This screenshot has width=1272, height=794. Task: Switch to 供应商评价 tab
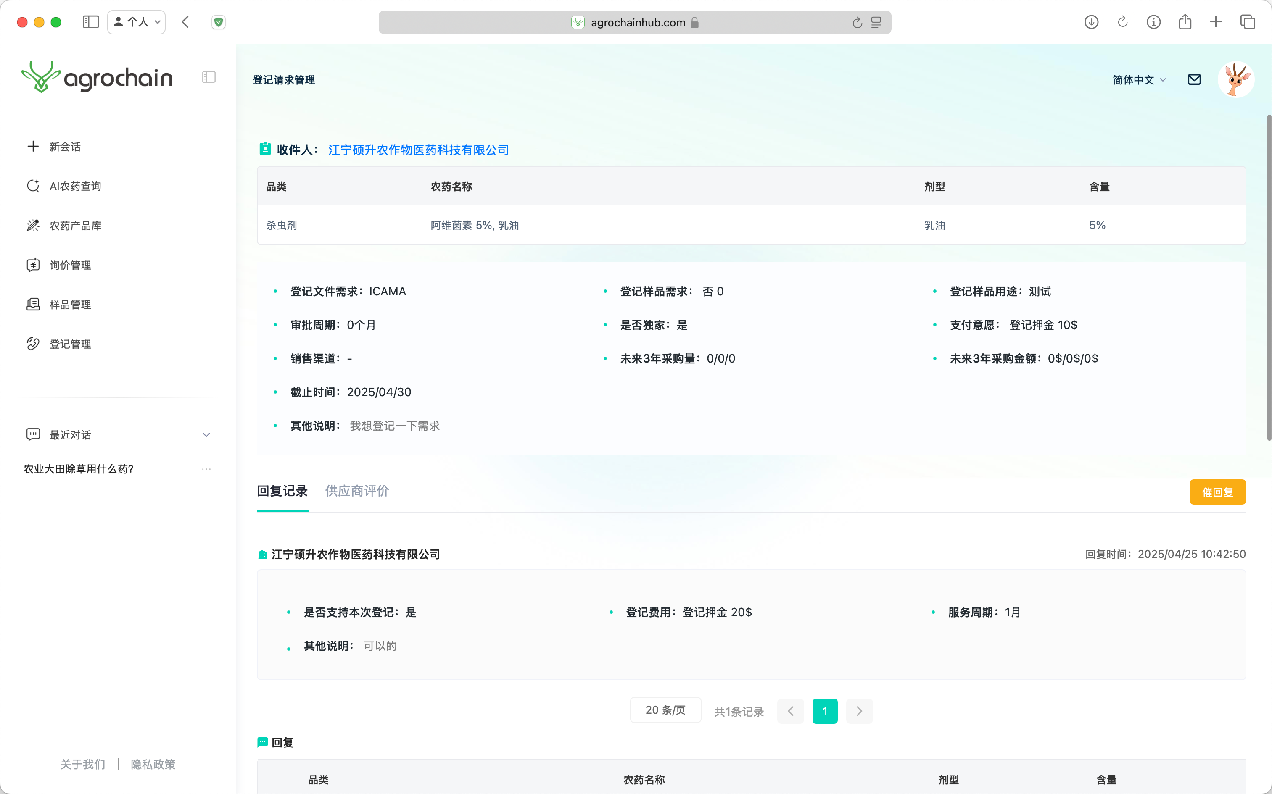(357, 491)
